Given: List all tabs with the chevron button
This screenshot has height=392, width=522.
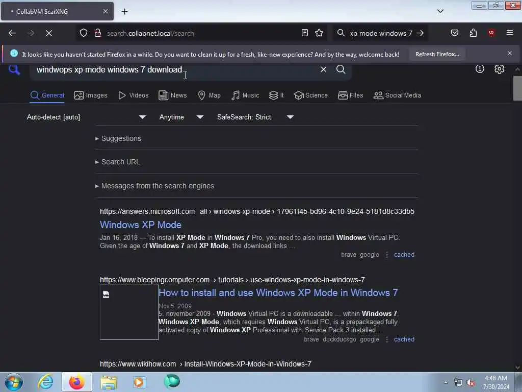Looking at the screenshot, I should coord(440,11).
